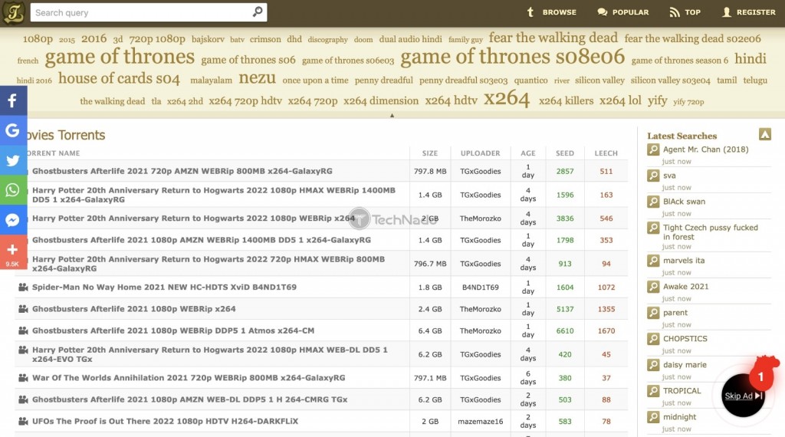
Task: Click search icon beside 'daisy marie'
Action: pyautogui.click(x=653, y=364)
